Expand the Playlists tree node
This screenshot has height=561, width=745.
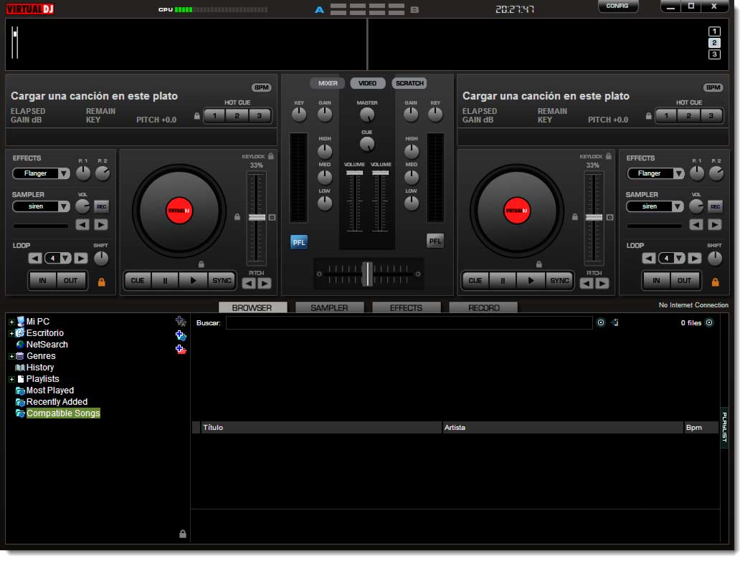(11, 379)
